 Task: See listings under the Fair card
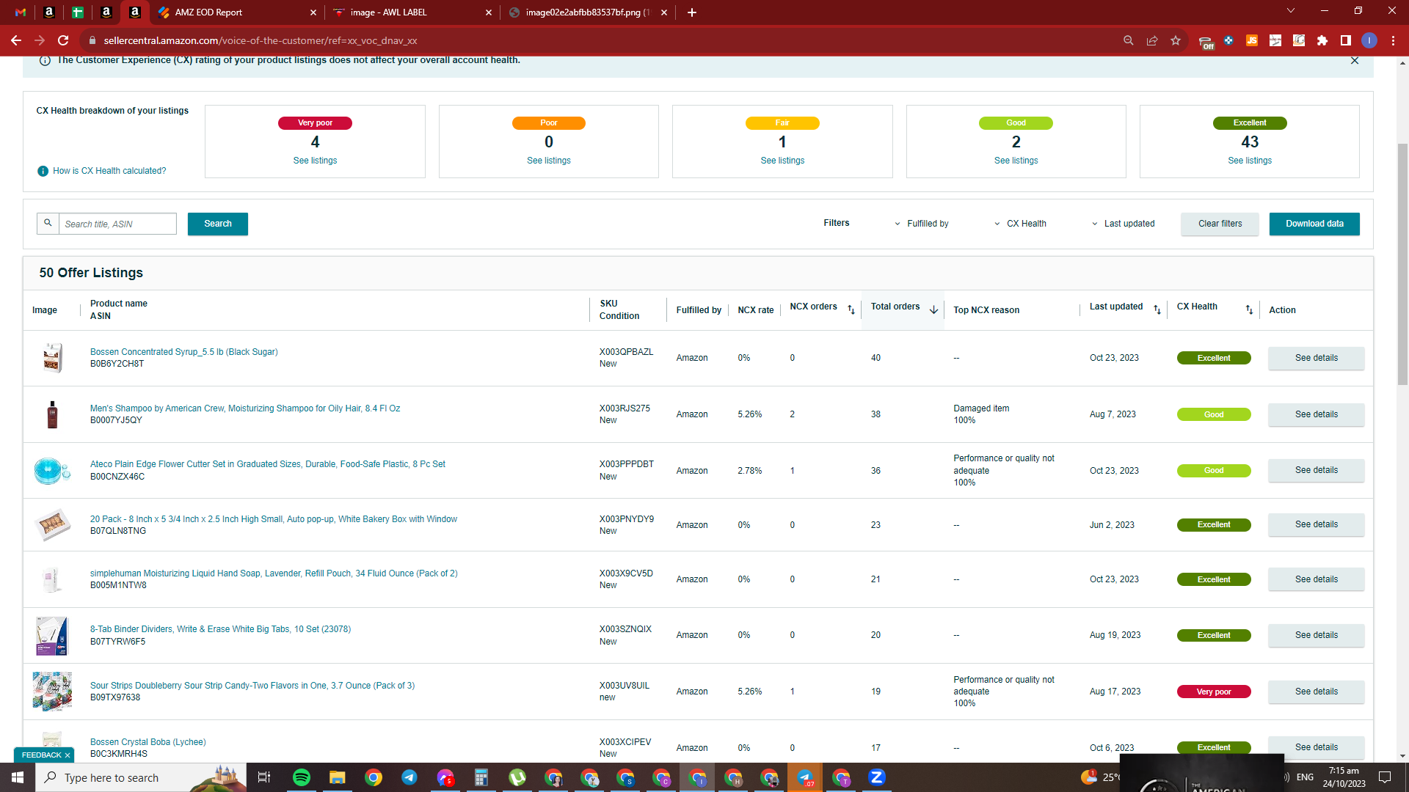click(782, 161)
